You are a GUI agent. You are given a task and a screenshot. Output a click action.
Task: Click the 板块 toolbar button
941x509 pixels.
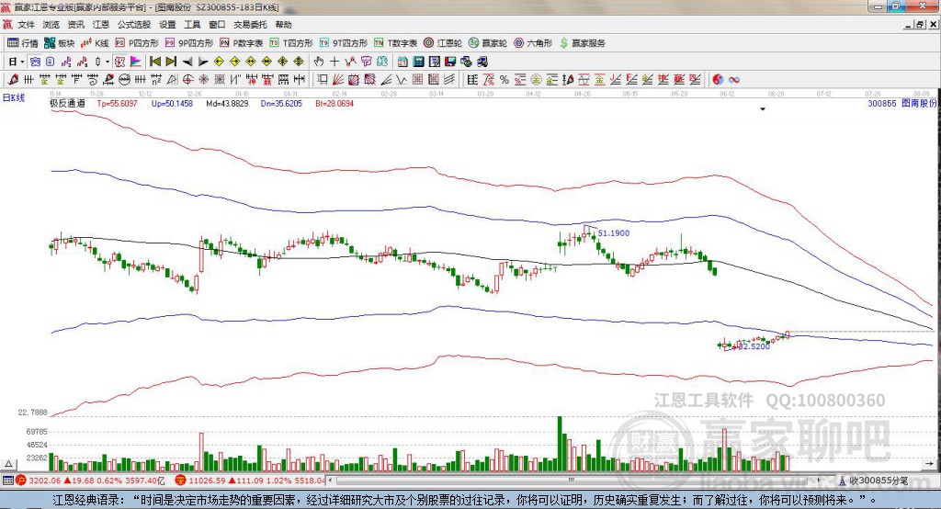(60, 43)
